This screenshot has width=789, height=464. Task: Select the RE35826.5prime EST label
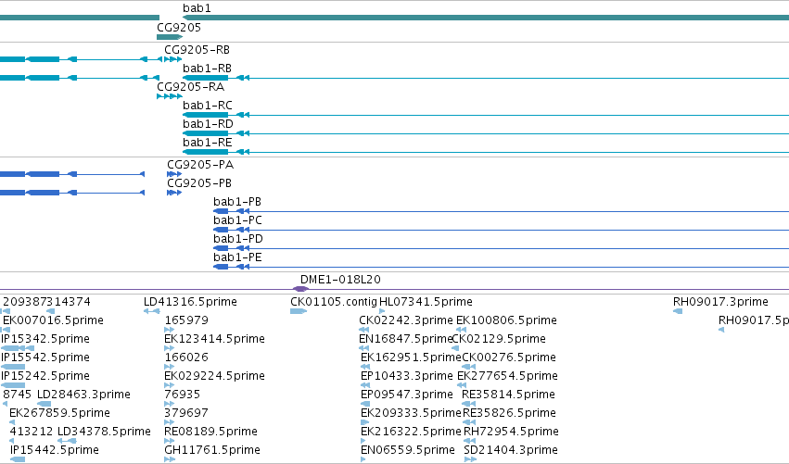[509, 414]
